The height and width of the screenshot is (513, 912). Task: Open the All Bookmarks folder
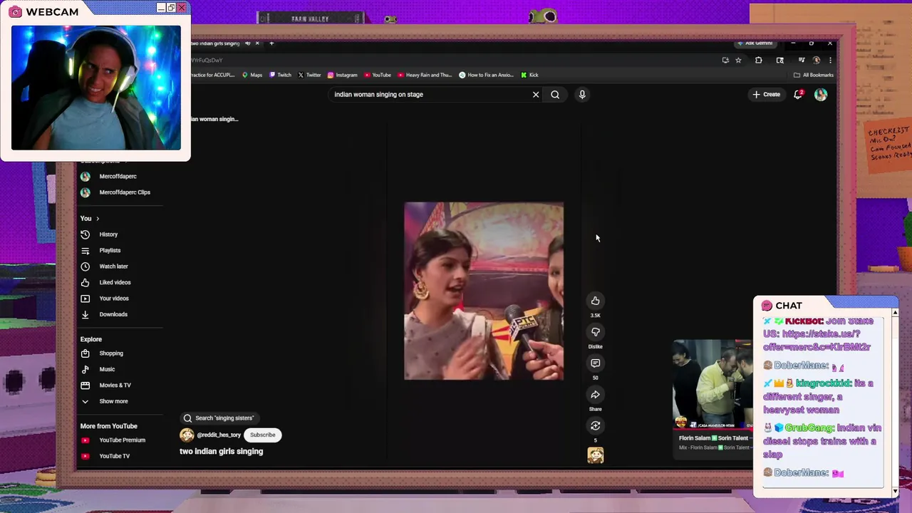(813, 75)
